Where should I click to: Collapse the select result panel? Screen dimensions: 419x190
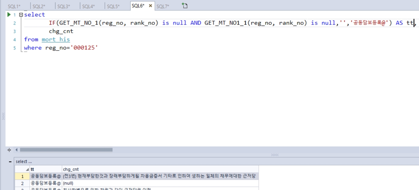10,161
